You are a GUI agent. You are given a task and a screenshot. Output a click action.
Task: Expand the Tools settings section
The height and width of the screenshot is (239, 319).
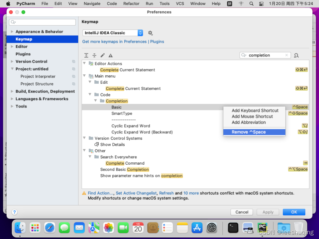click(12, 106)
